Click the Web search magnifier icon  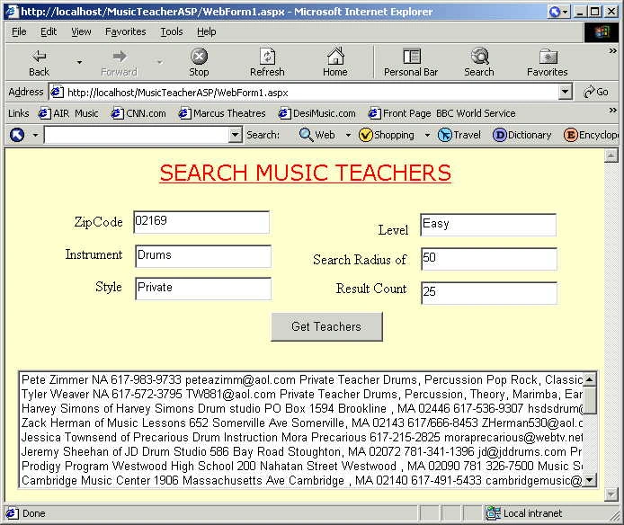coord(305,135)
